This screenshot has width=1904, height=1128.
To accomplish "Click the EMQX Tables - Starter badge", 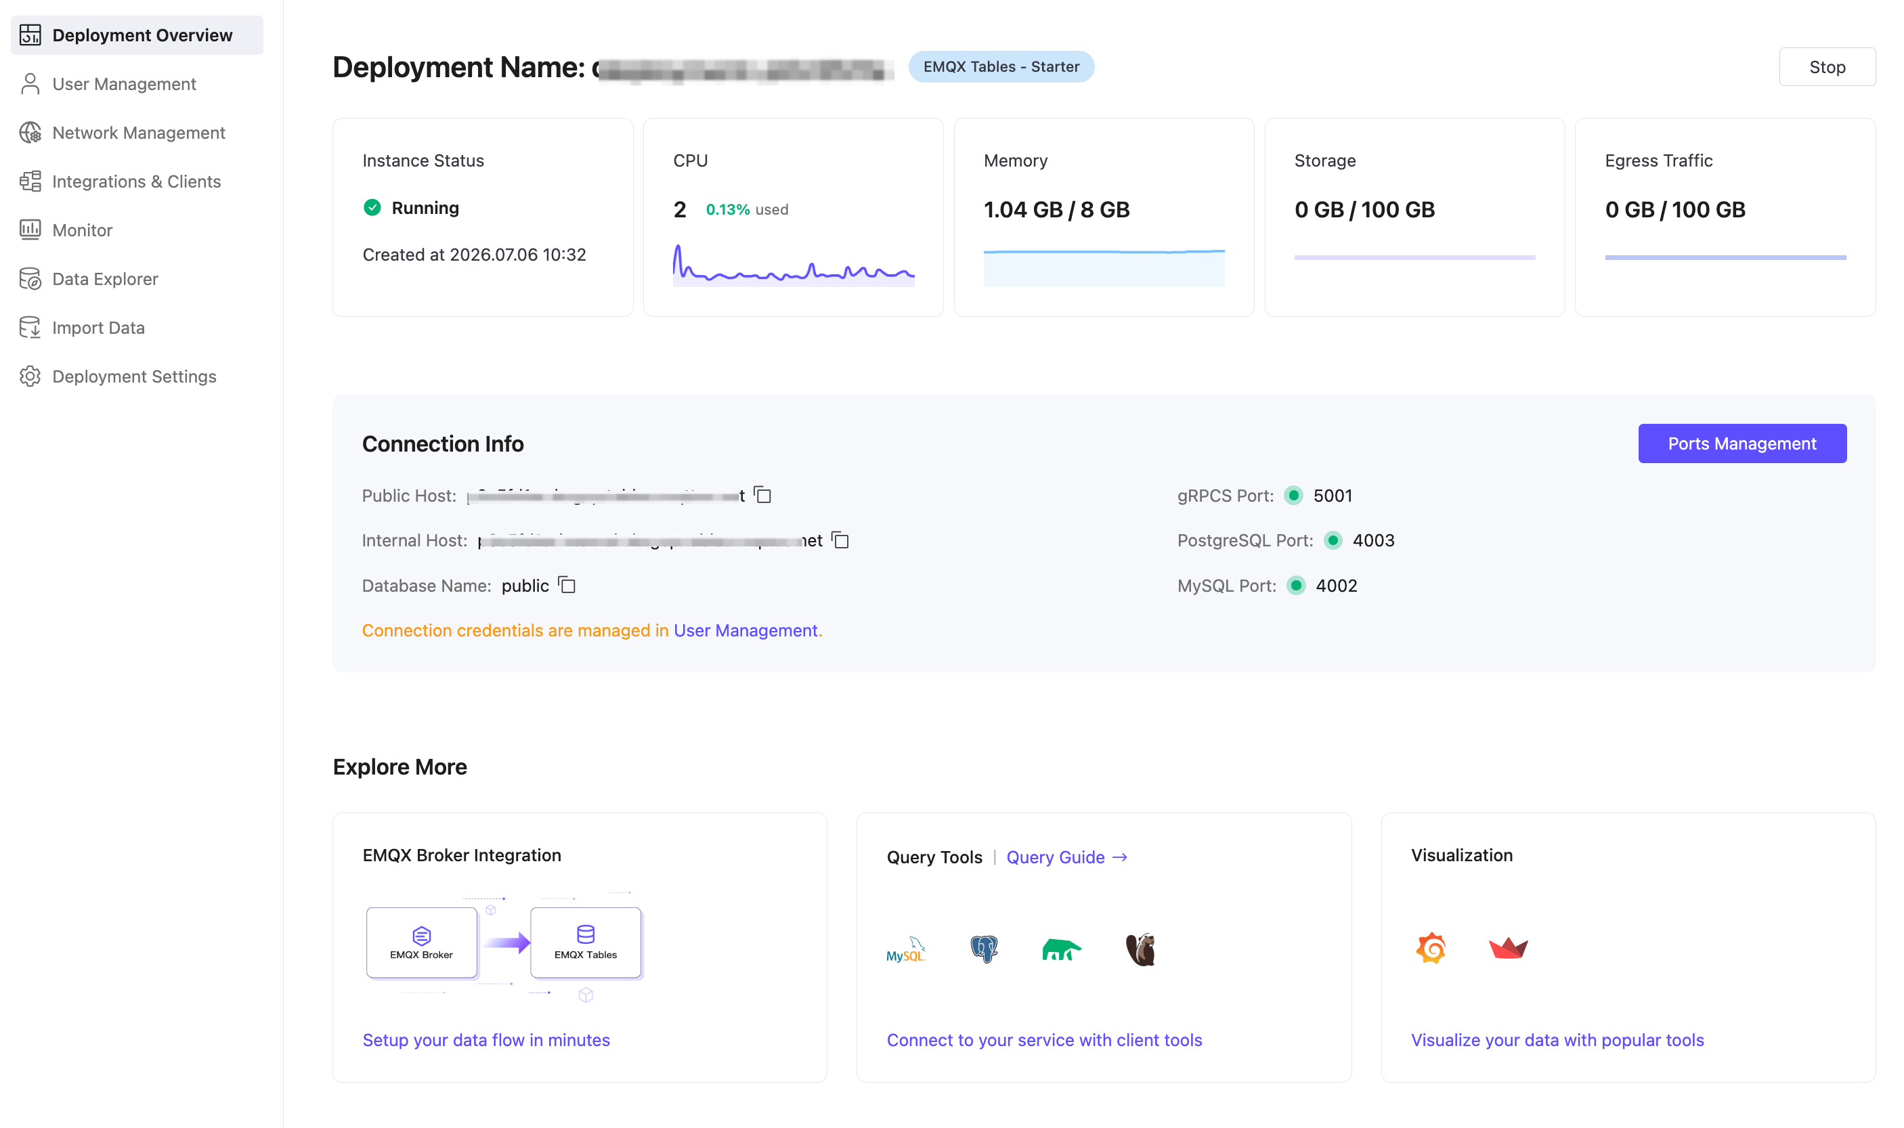I will pos(1001,67).
